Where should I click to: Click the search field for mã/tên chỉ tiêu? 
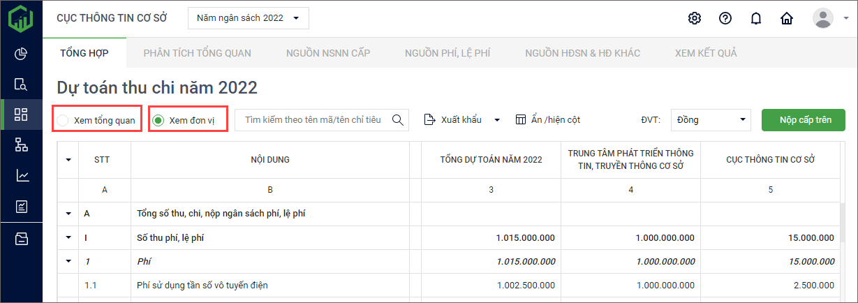[313, 119]
